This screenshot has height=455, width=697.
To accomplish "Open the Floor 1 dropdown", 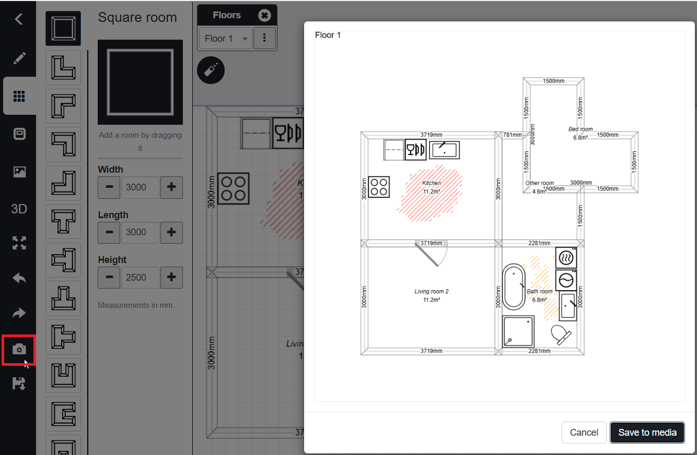I will pyautogui.click(x=226, y=39).
